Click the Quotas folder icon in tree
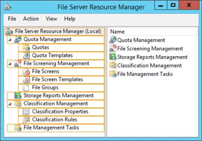Screen dimensions: 202x141 (26, 47)
